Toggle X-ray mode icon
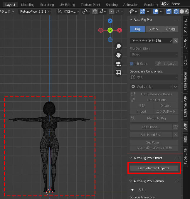 click(169, 12)
